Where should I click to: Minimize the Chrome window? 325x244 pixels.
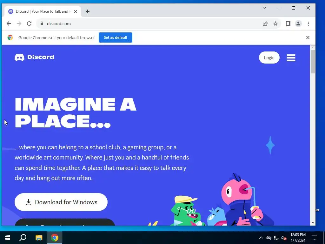pyautogui.click(x=279, y=8)
